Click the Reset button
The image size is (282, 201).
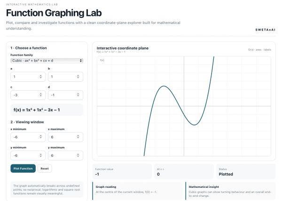coord(45,169)
